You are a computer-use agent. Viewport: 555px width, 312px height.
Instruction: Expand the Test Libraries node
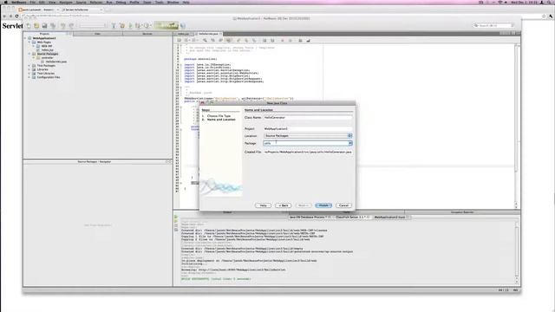tap(29, 73)
